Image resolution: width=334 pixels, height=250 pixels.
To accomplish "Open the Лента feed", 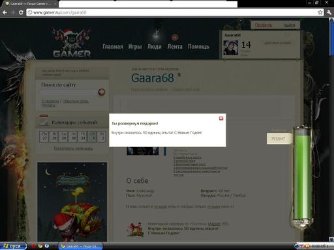I will pos(175,46).
